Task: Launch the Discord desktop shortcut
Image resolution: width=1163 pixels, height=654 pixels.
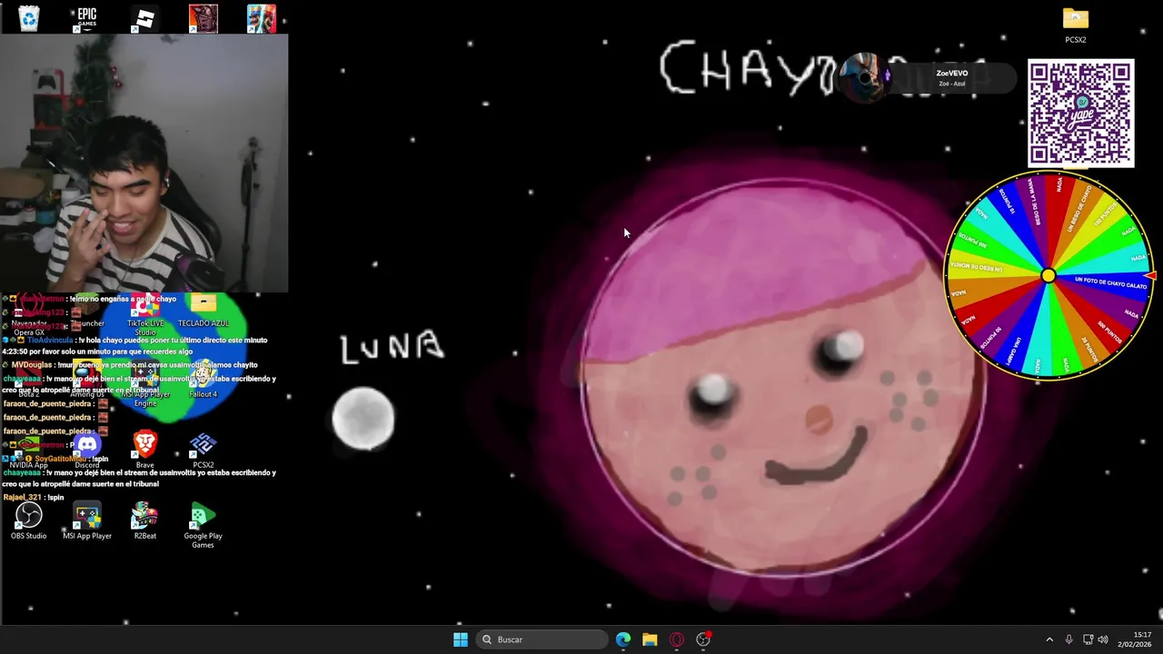Action: (87, 451)
